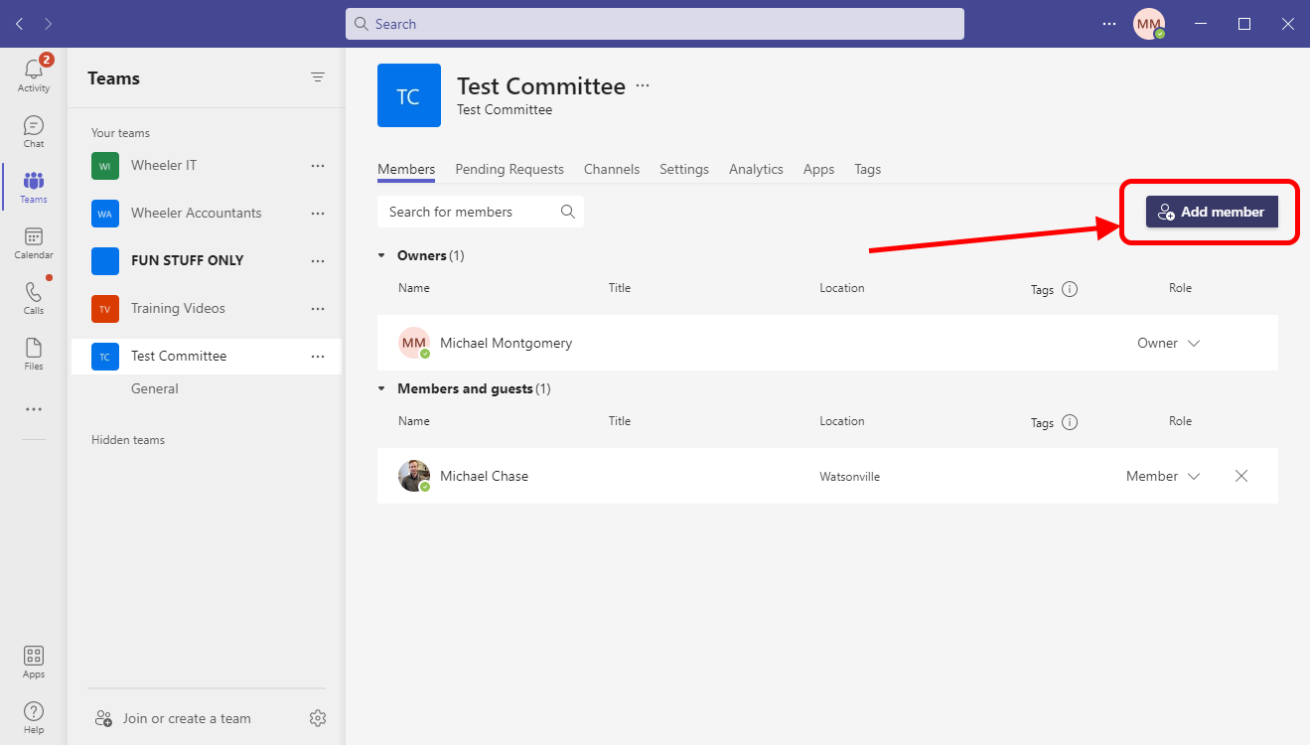
Task: Open more options for Wheeler IT
Action: point(318,165)
